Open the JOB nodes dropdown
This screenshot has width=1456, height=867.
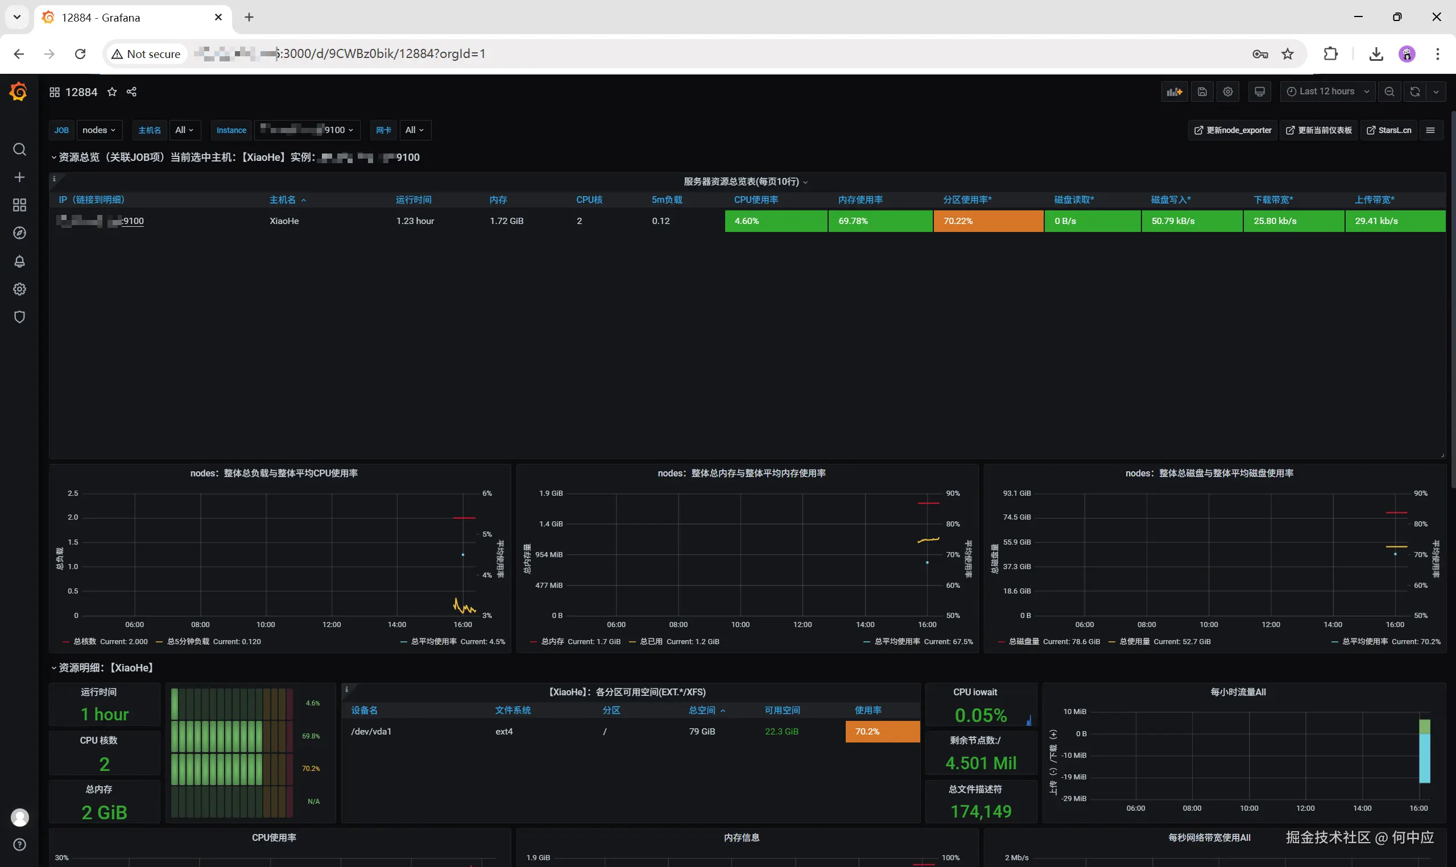pos(99,130)
